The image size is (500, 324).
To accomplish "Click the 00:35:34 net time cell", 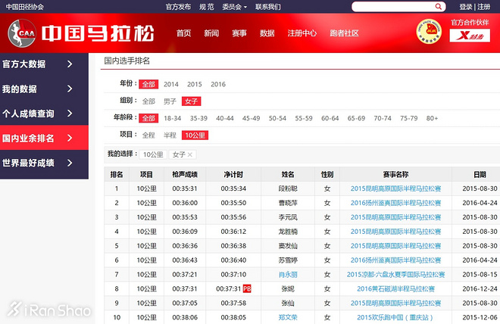I will click(x=233, y=188).
